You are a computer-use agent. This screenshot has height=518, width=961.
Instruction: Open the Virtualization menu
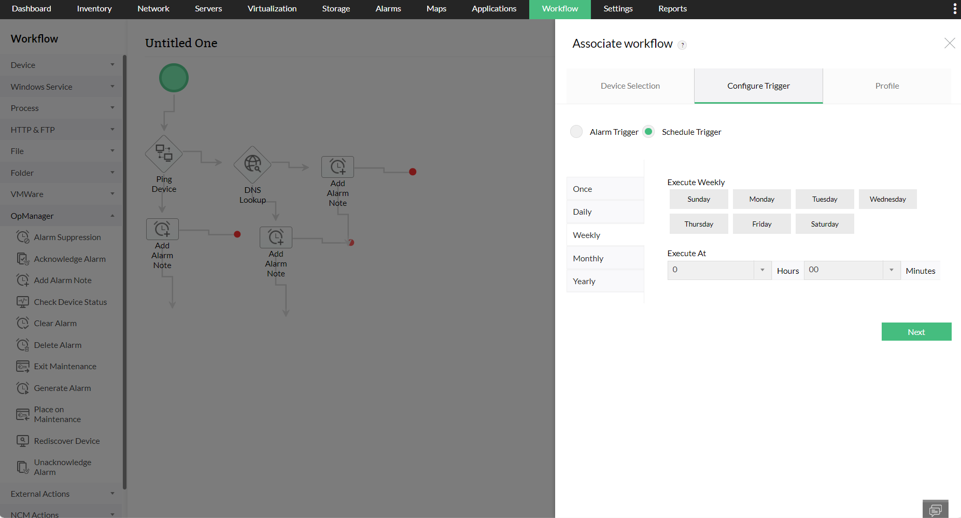point(272,9)
